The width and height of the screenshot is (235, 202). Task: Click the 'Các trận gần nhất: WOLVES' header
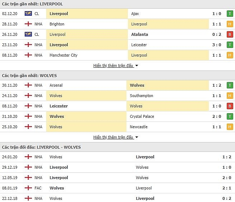(29, 76)
